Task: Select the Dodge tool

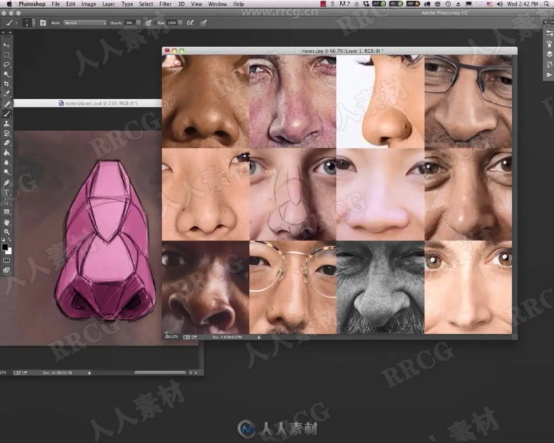Action: (6, 172)
